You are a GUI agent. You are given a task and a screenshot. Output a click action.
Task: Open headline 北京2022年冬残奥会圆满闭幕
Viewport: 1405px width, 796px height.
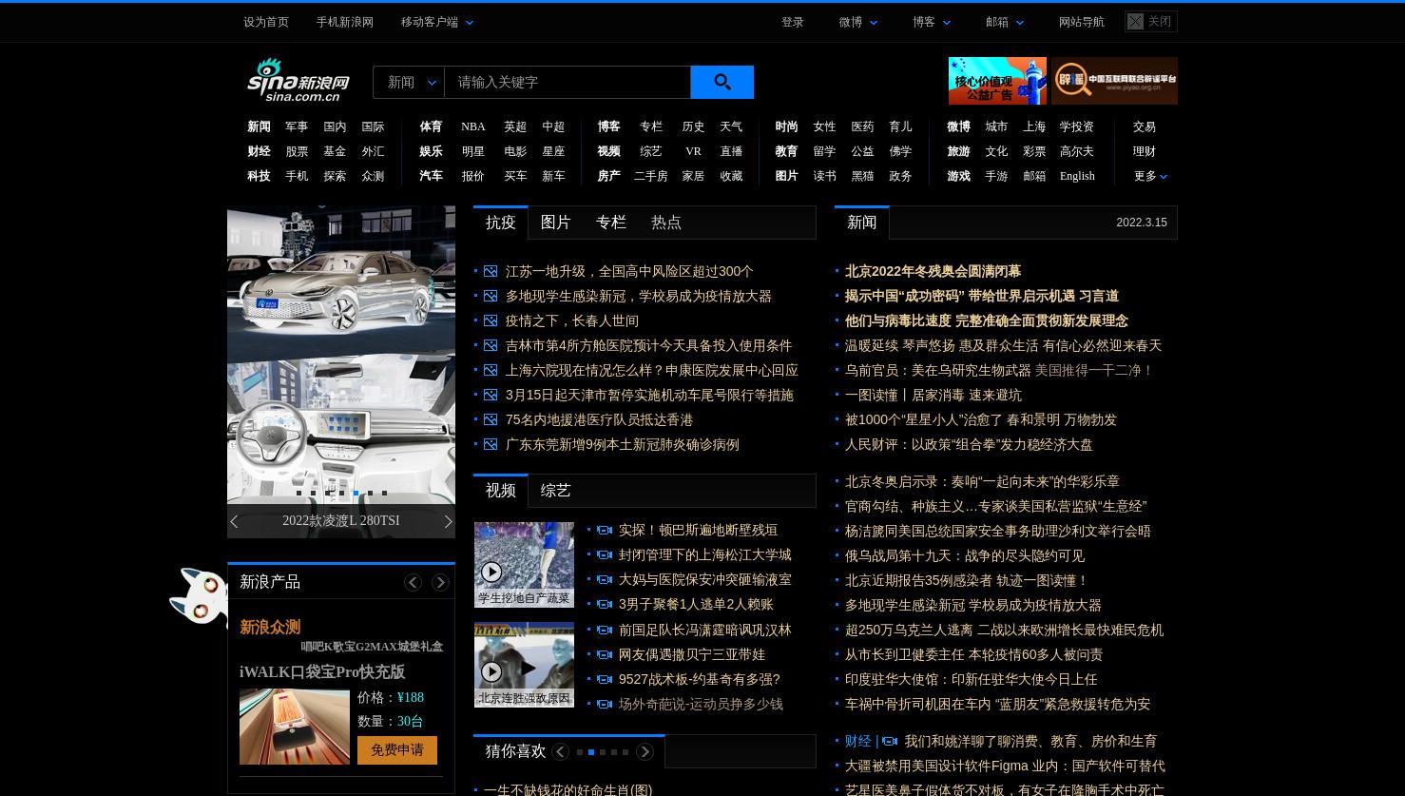933,272
